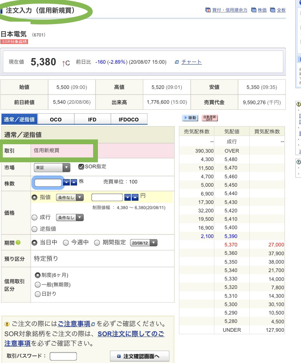Open the 20/08/12 date dropdown
The image size is (301, 363).
coord(144,243)
